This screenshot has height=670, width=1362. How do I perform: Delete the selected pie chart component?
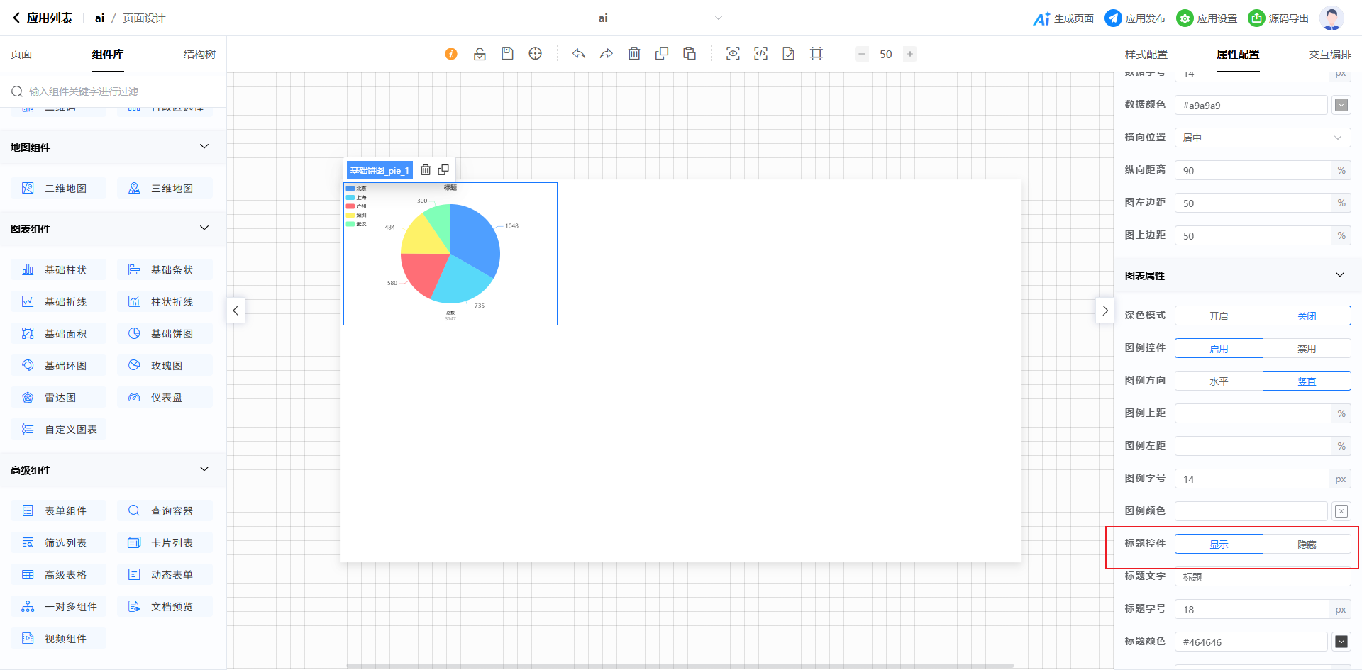426,170
